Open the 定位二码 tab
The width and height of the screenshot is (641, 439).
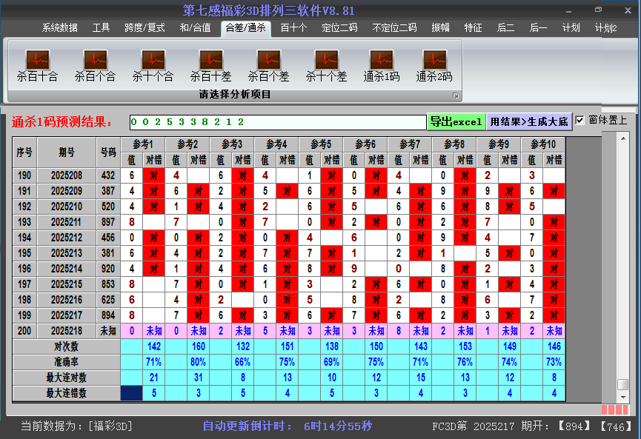tap(339, 28)
